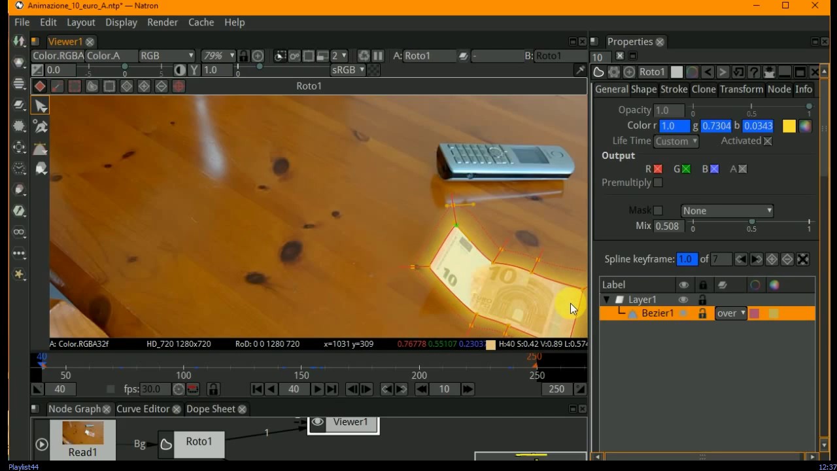Enable the Mask checkbox
This screenshot has width=837, height=471.
(658, 211)
